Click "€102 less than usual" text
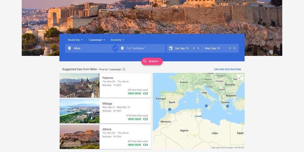Viewport: 304px width, 152px height. 137,116
